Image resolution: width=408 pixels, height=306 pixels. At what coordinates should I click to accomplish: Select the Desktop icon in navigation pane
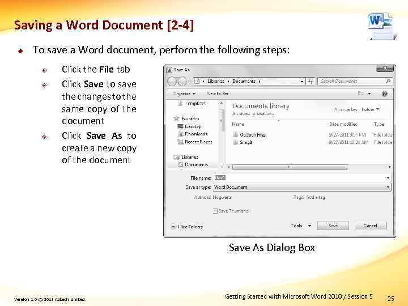(180, 126)
